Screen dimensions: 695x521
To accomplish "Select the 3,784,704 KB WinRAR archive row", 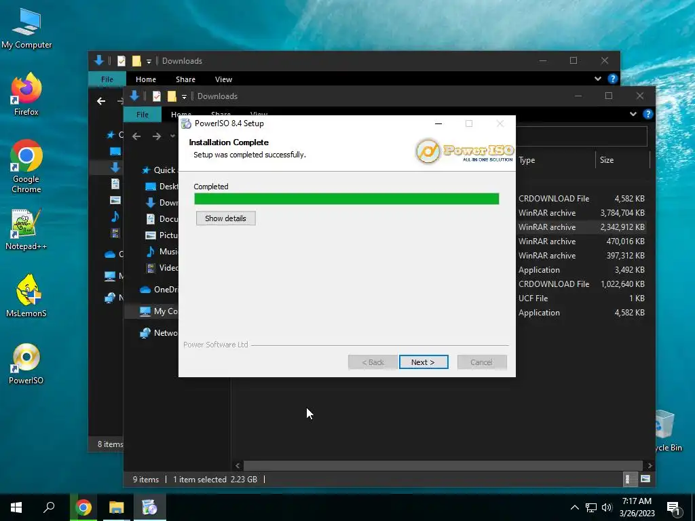I will click(x=581, y=212).
